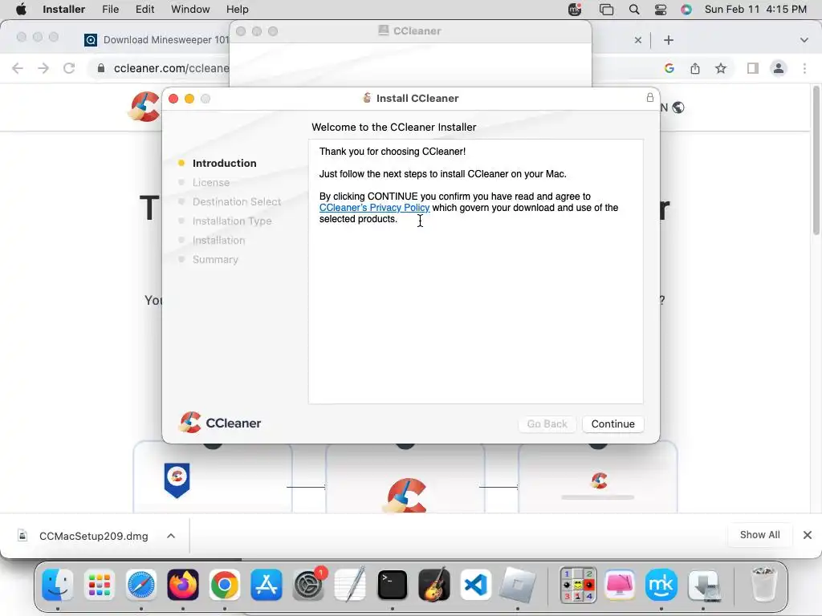Close the current Chrome tab

637,40
